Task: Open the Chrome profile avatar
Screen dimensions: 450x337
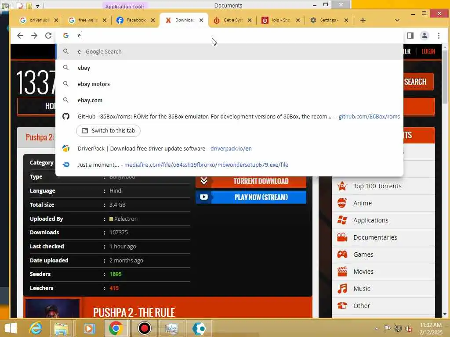Action: (x=424, y=36)
